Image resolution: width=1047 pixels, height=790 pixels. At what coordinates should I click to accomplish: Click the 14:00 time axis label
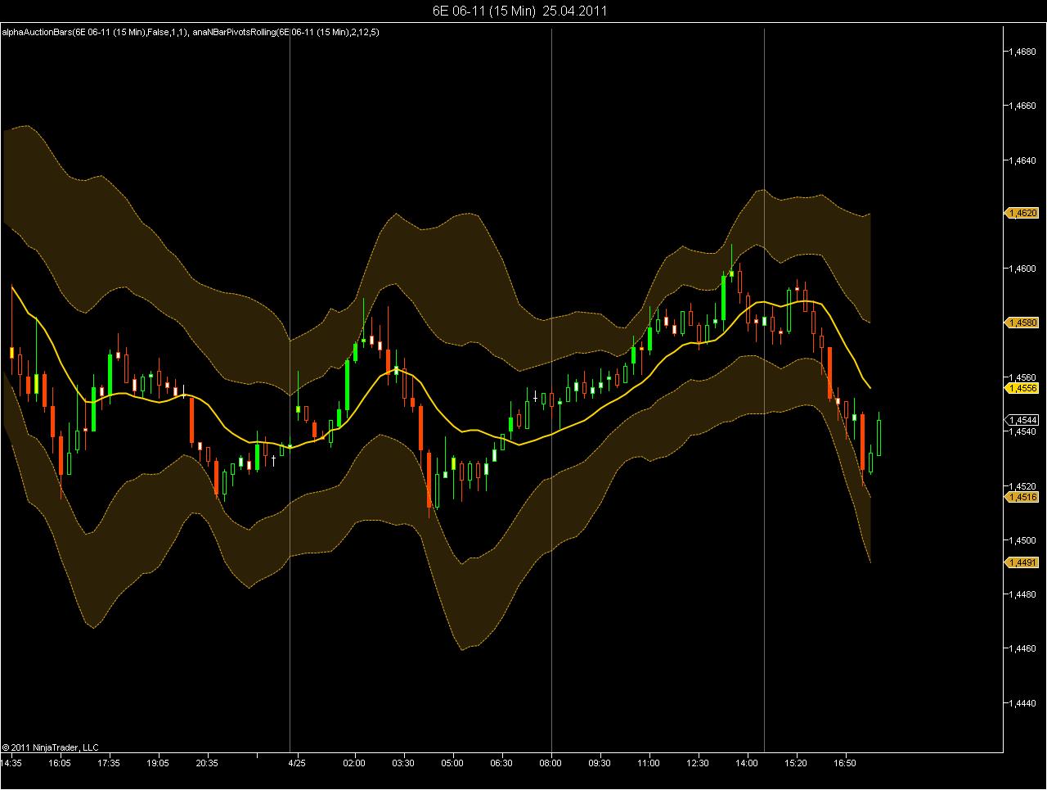click(x=747, y=763)
